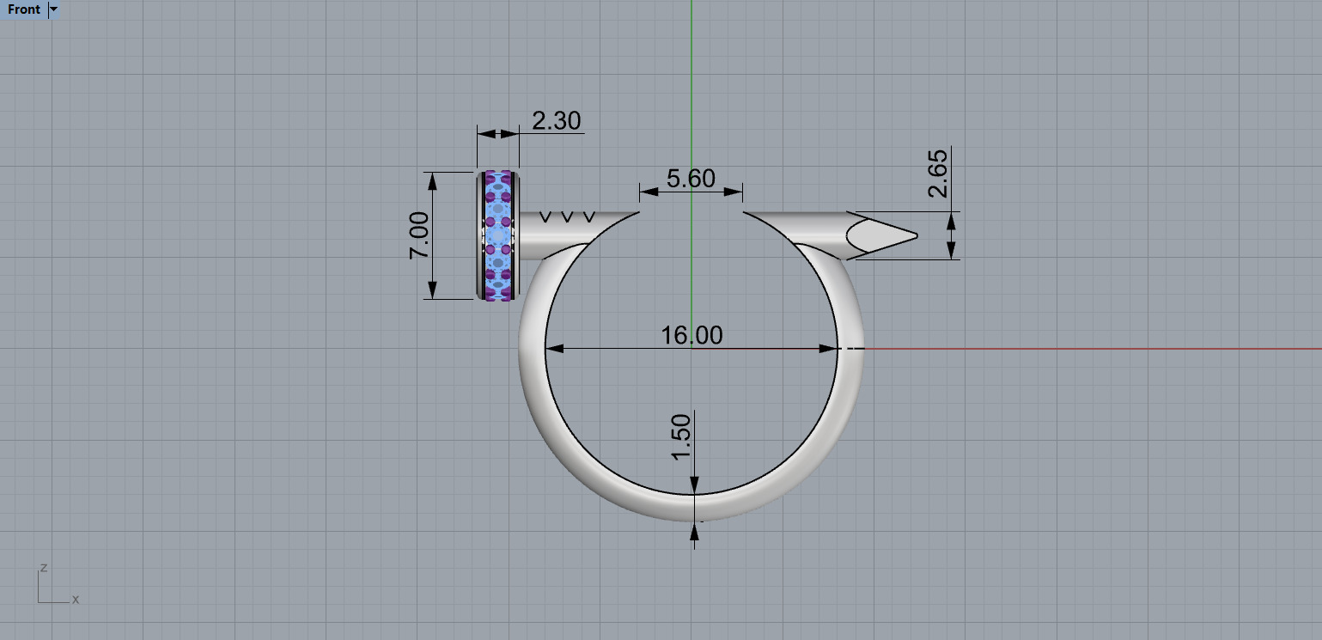Click the Front viewport title label
The width and height of the screenshot is (1322, 640).
click(x=24, y=9)
